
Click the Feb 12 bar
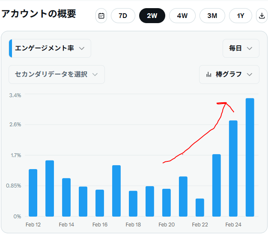point(33,193)
